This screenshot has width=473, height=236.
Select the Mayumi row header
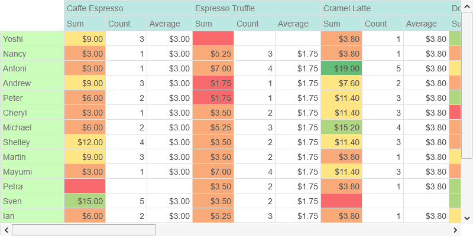pyautogui.click(x=32, y=172)
